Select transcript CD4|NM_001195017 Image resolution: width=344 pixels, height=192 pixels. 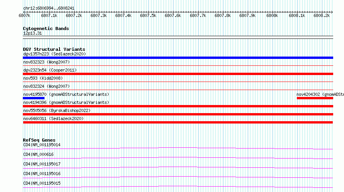click(x=42, y=164)
